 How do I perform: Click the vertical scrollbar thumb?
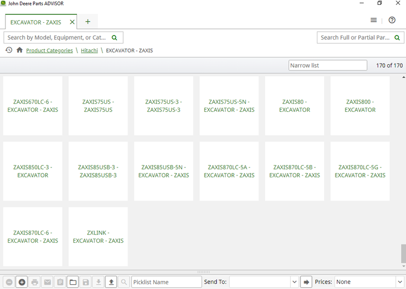[403, 253]
